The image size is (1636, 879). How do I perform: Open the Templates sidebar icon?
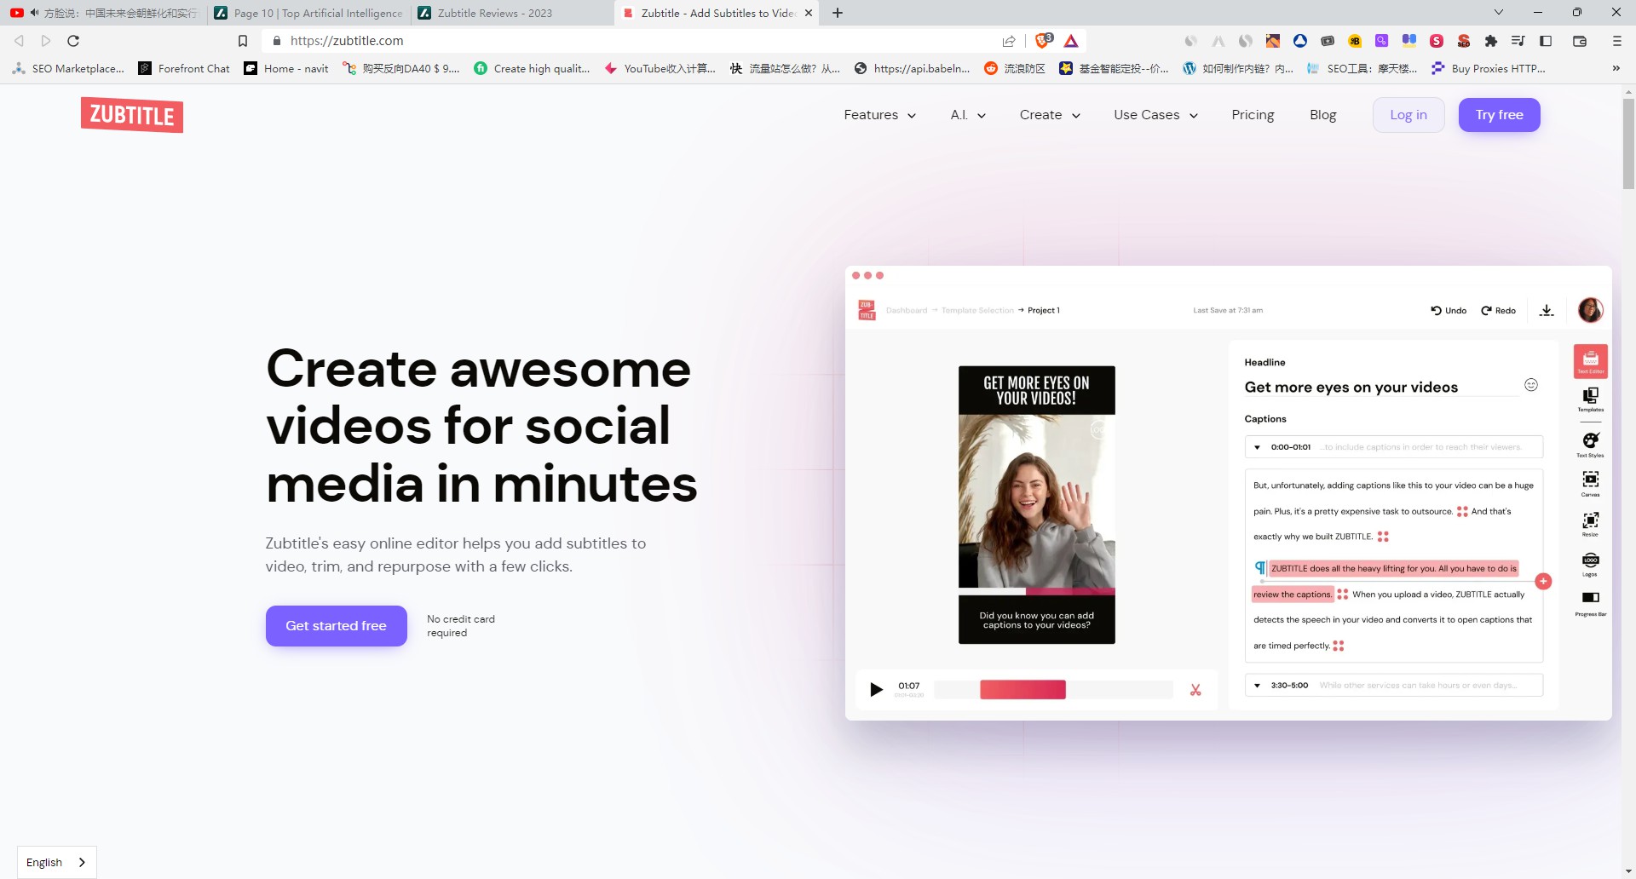click(x=1590, y=397)
